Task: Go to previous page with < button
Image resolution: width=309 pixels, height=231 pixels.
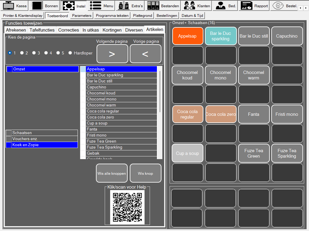Action: [x=145, y=54]
